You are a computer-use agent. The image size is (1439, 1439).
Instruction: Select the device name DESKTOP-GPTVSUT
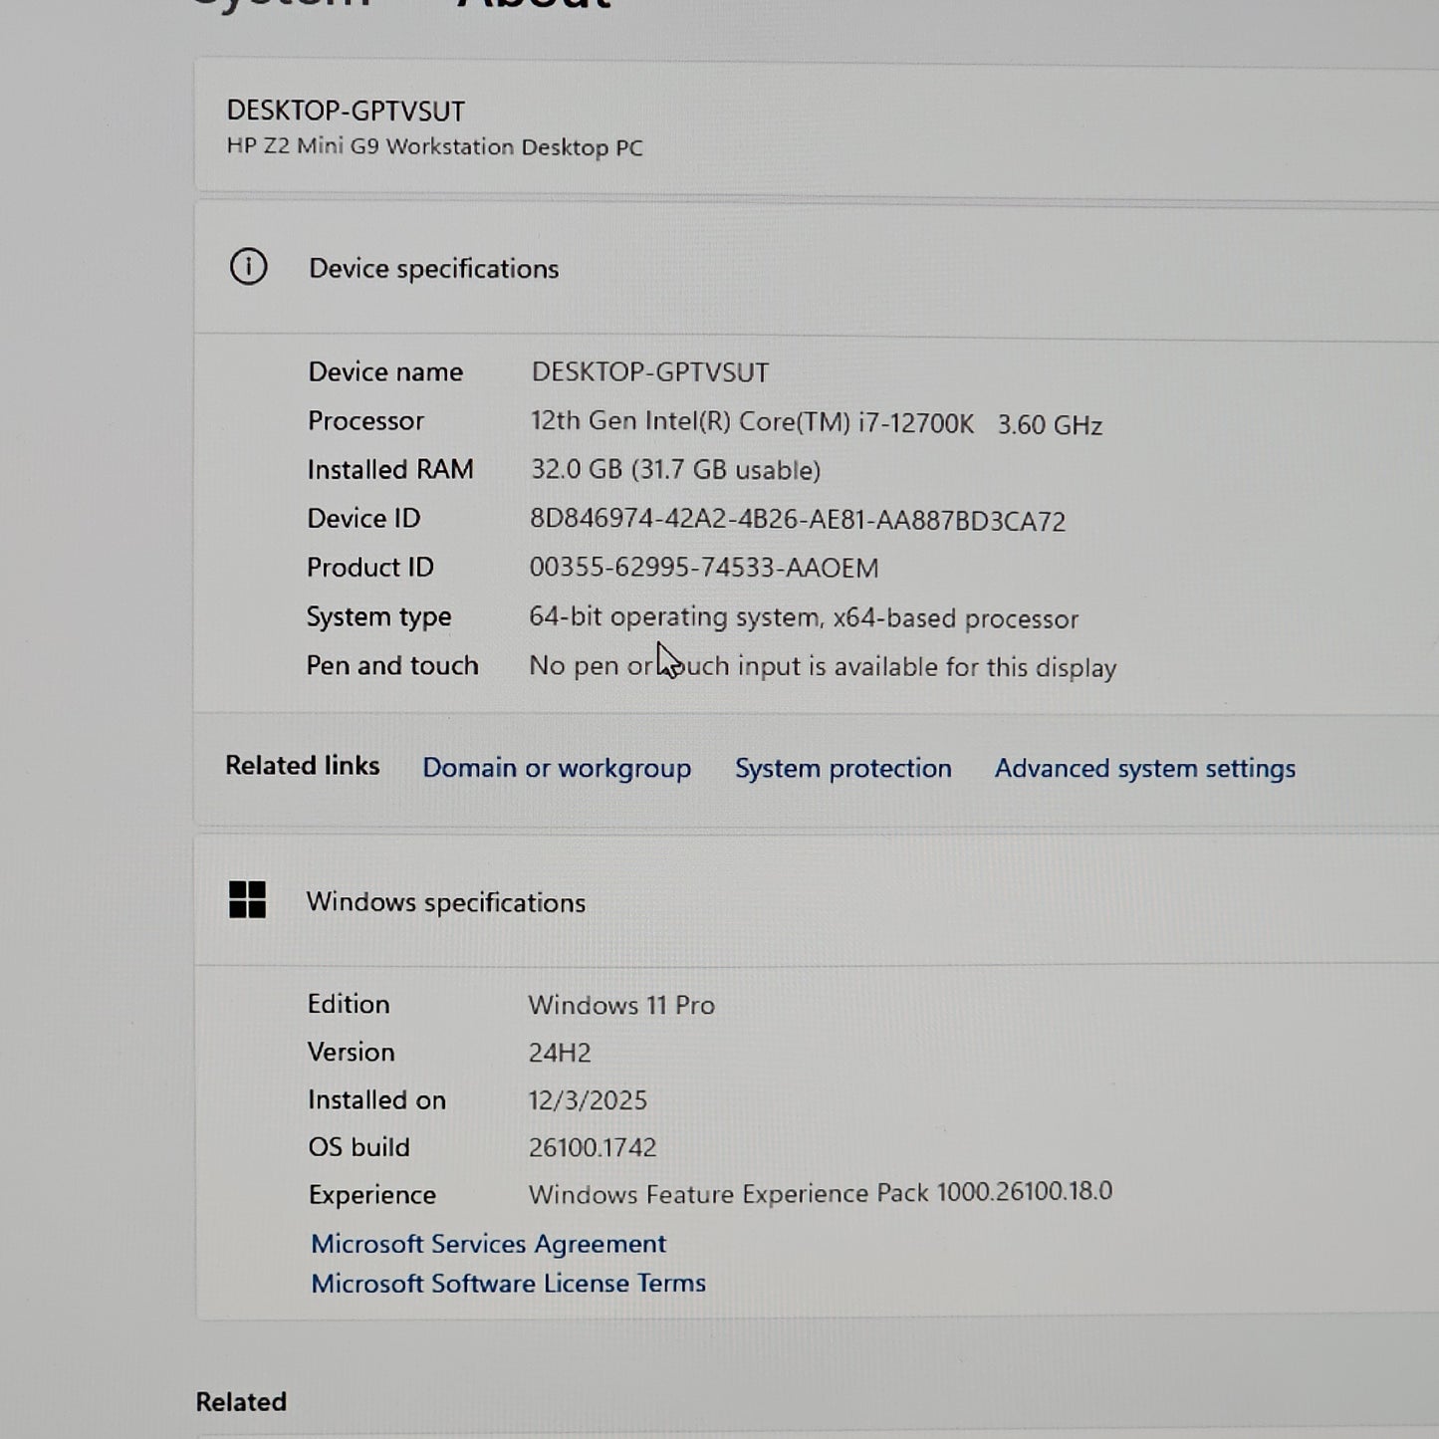(x=344, y=110)
